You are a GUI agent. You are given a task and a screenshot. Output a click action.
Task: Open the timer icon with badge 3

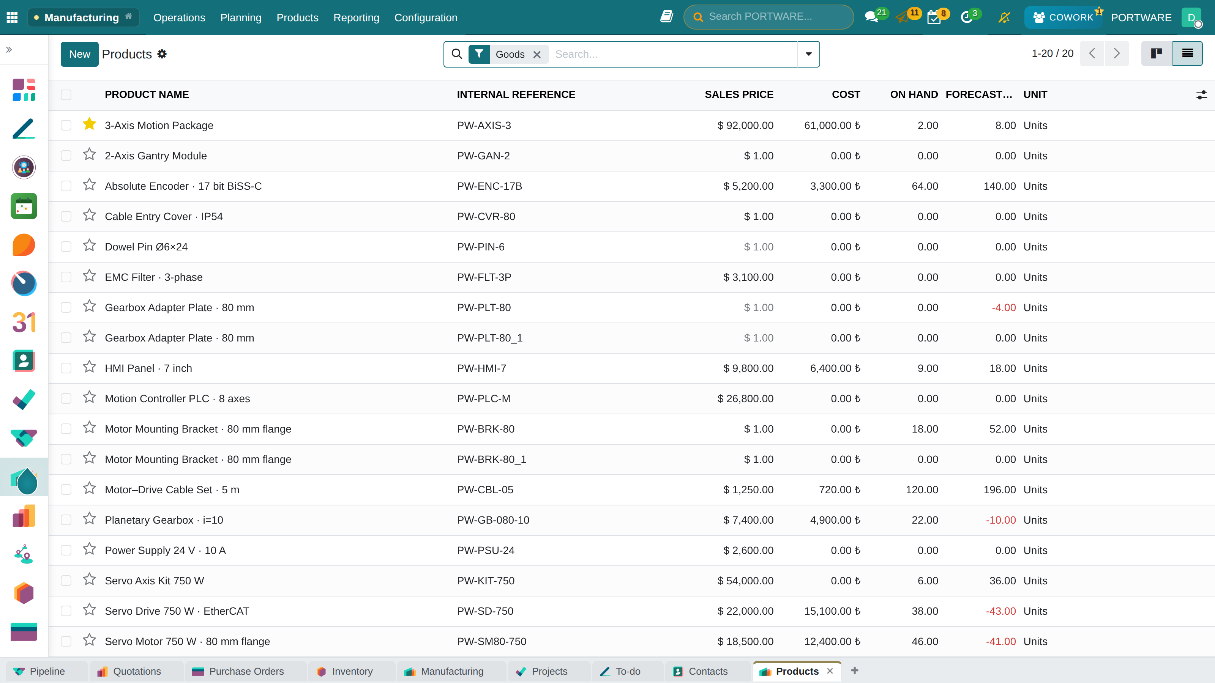[x=966, y=17]
